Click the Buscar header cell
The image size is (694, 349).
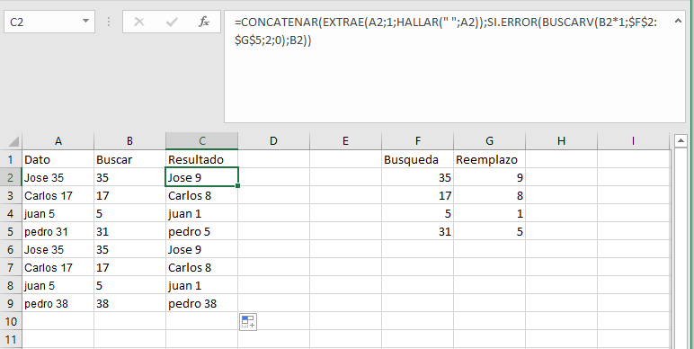pyautogui.click(x=129, y=159)
